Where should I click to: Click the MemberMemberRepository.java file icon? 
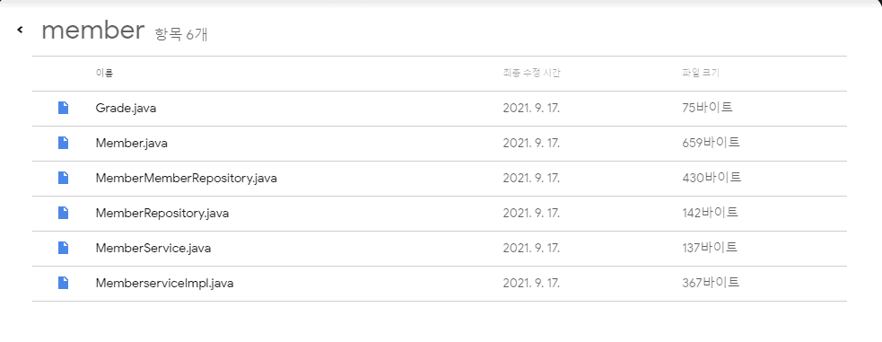click(64, 178)
